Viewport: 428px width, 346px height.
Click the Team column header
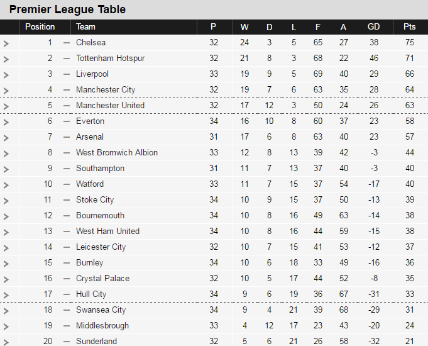[86, 27]
